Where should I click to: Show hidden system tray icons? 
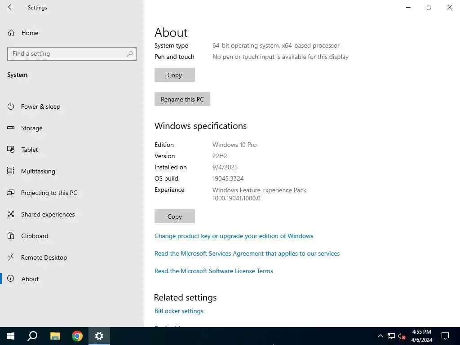click(380, 336)
